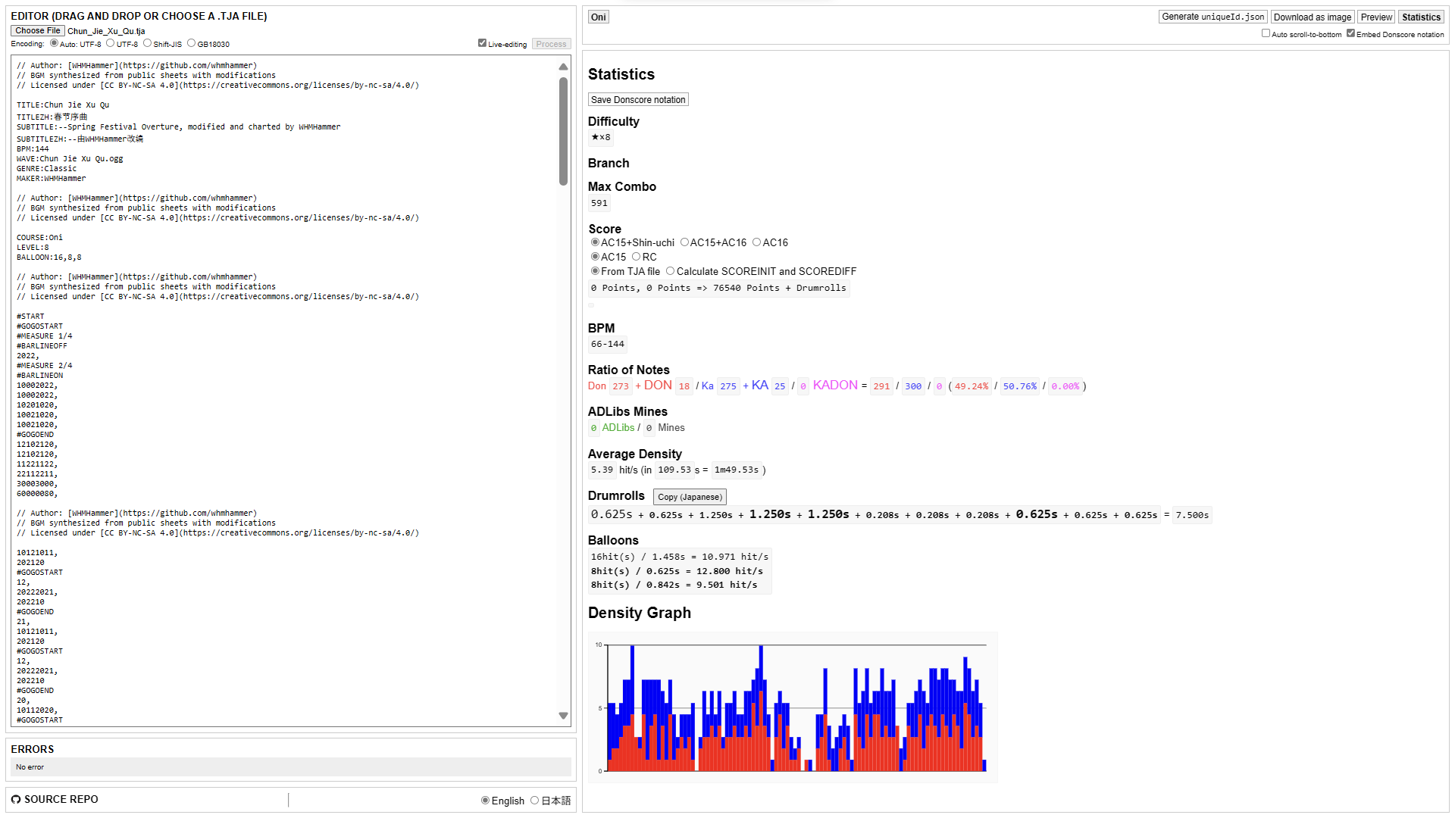Screen dimensions: 1455x818
Task: Toggle the Live-editing checkbox
Action: (482, 43)
